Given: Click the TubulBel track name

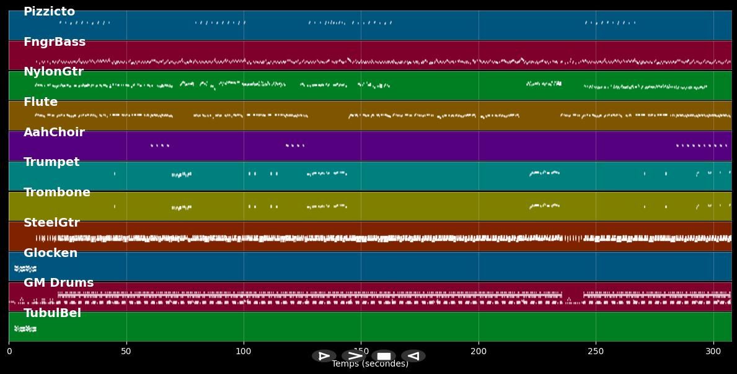Looking at the screenshot, I should coord(52,313).
